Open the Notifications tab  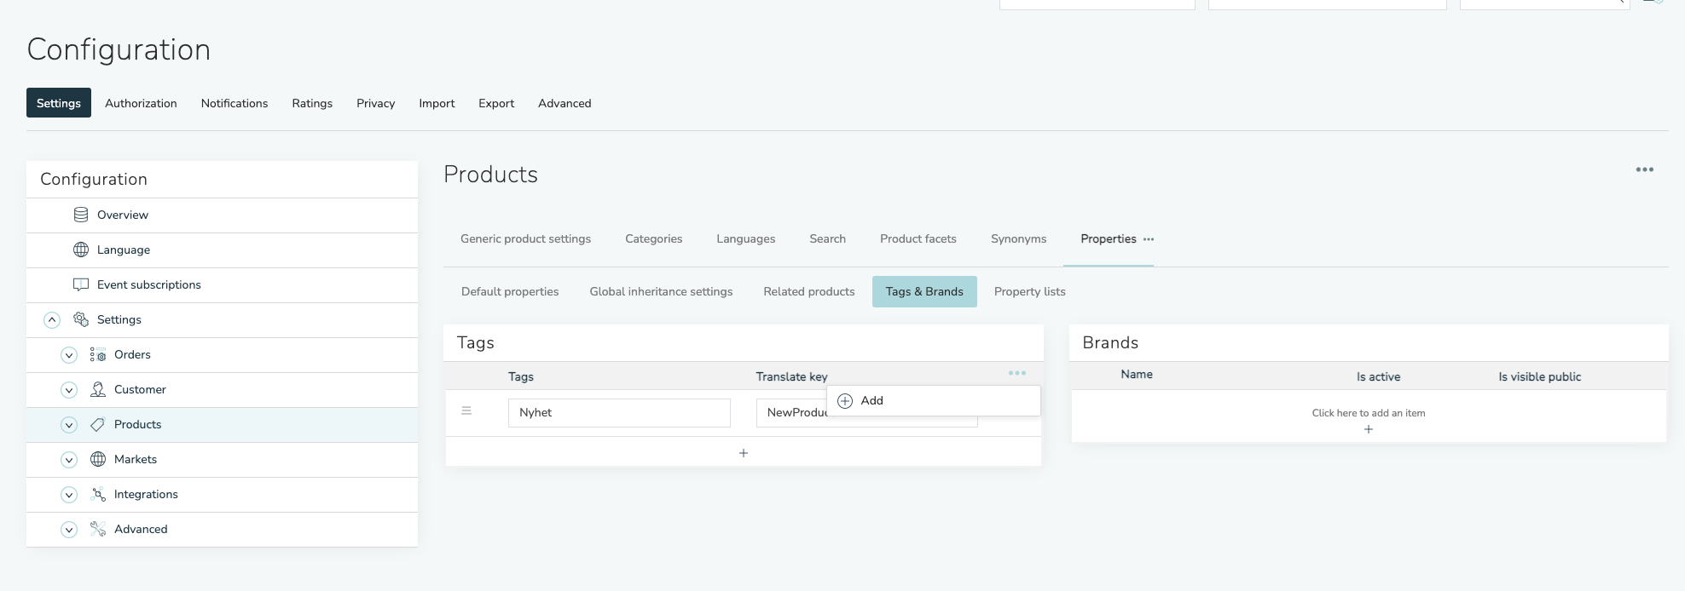(235, 103)
